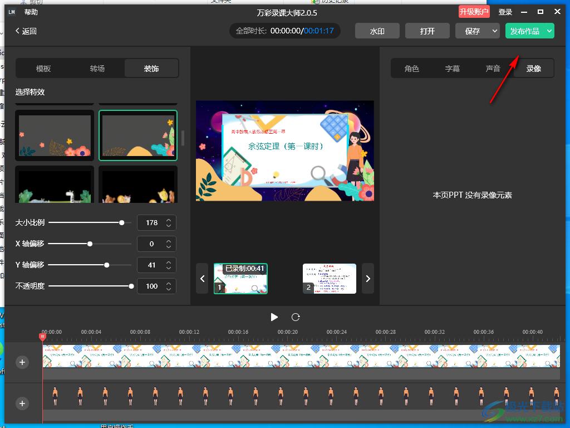Viewport: 570px width, 428px height.
Task: Click the LM app logo icon
Action: 12,12
